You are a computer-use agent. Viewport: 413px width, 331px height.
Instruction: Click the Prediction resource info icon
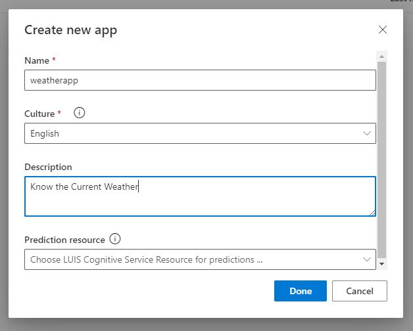click(x=115, y=239)
